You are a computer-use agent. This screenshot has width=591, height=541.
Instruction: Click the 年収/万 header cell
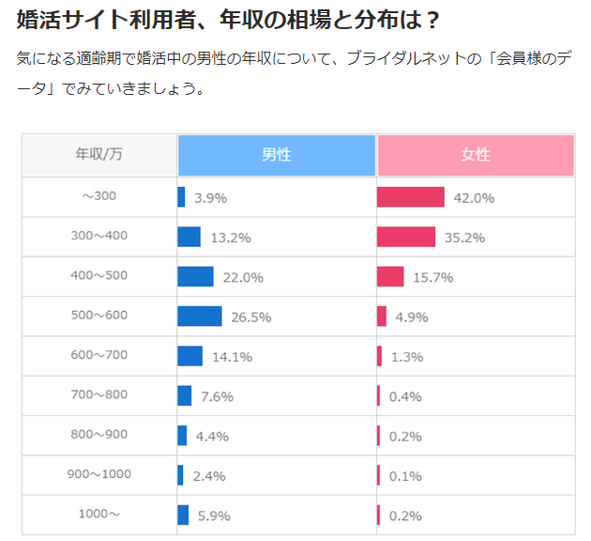(99, 155)
